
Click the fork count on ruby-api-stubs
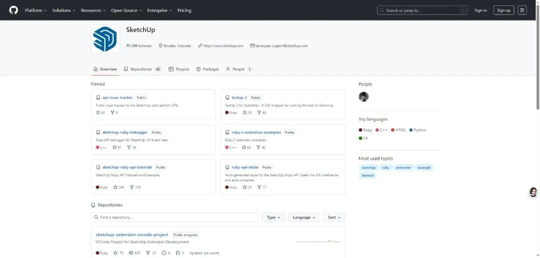tap(261, 187)
